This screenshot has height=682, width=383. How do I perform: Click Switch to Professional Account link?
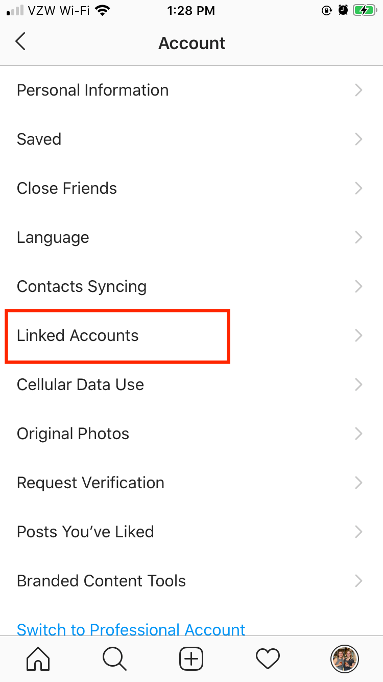point(131,629)
